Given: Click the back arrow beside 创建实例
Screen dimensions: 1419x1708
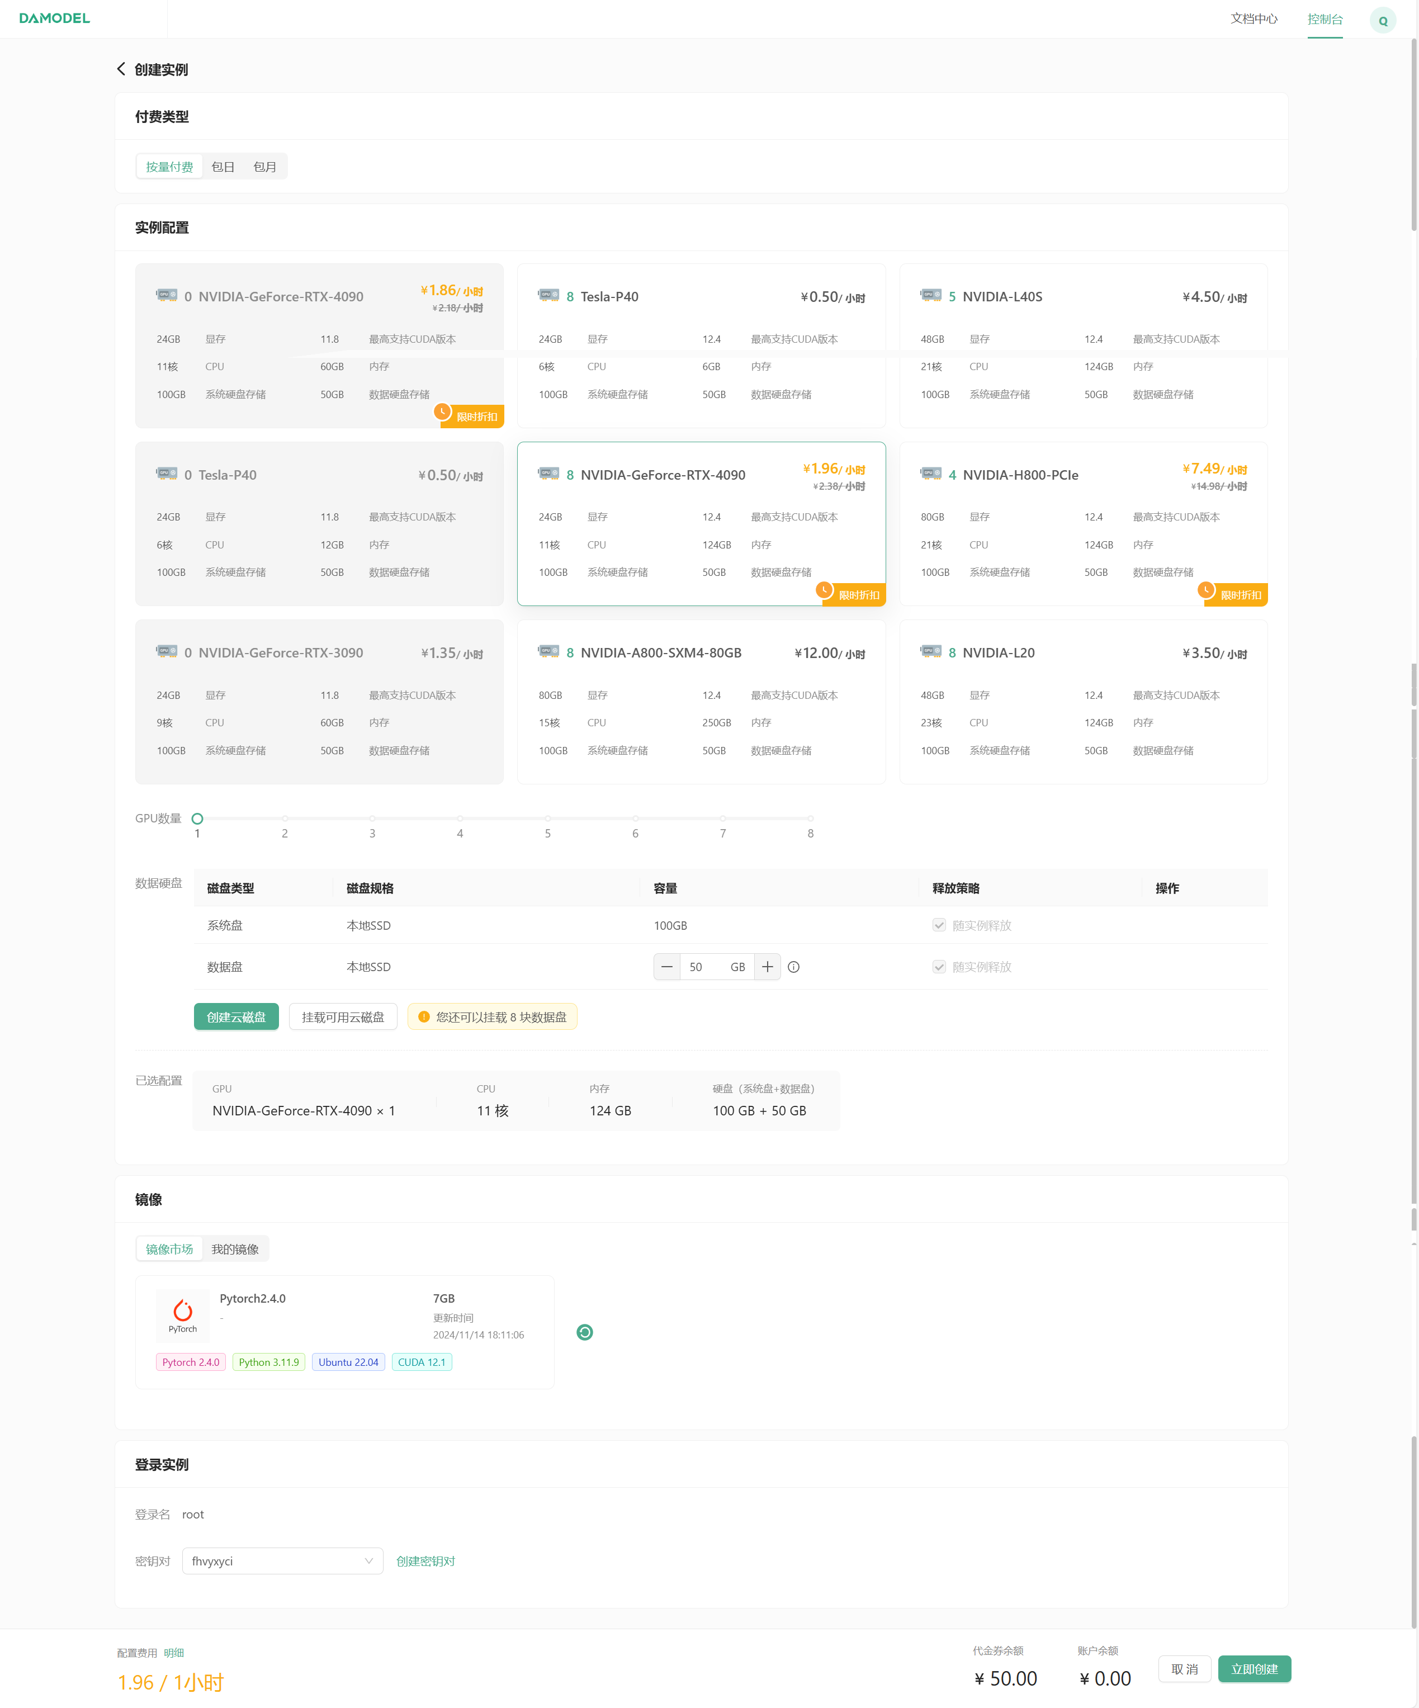Looking at the screenshot, I should point(121,69).
